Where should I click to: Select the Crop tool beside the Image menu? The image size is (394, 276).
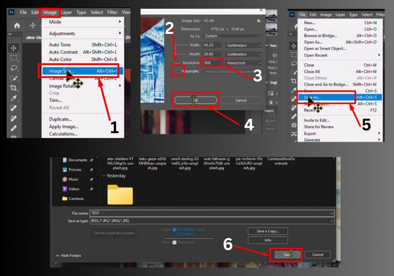(14, 88)
